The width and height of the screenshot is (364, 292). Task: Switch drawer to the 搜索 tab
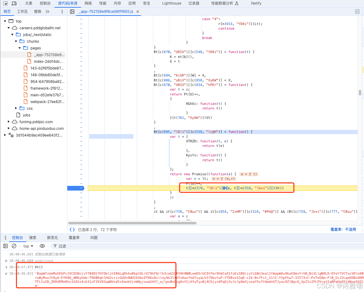[33, 238]
